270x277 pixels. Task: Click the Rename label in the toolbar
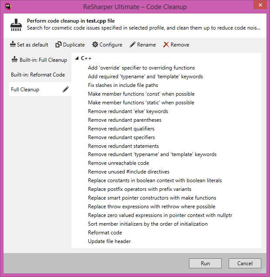pyautogui.click(x=146, y=45)
